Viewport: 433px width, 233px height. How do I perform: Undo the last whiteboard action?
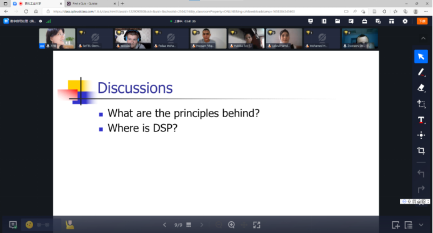pyautogui.click(x=421, y=174)
